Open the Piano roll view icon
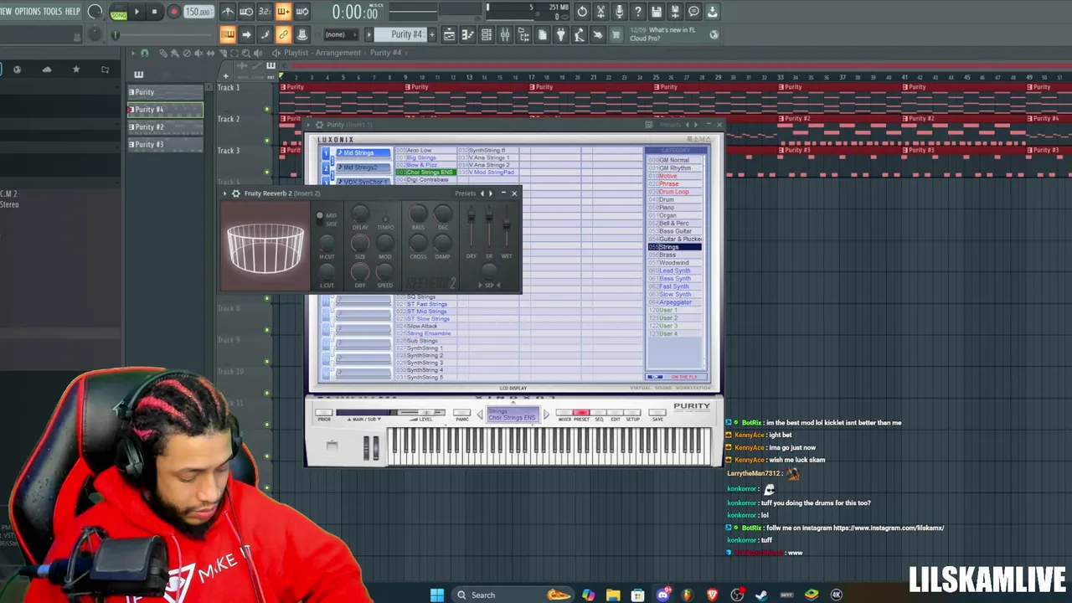This screenshot has width=1072, height=603. (467, 34)
